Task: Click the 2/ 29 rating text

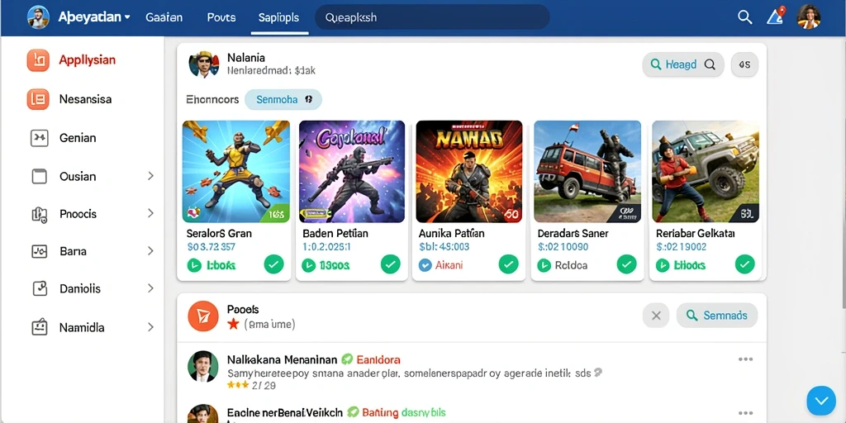Action: [264, 385]
